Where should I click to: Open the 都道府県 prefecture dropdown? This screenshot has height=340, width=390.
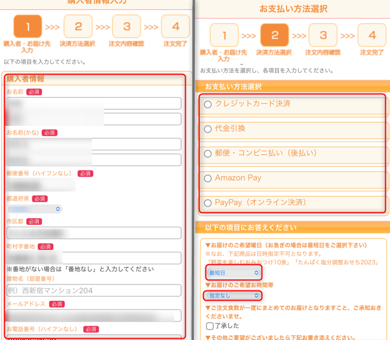coord(35,209)
